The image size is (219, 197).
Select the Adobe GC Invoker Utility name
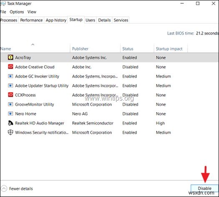click(x=37, y=76)
